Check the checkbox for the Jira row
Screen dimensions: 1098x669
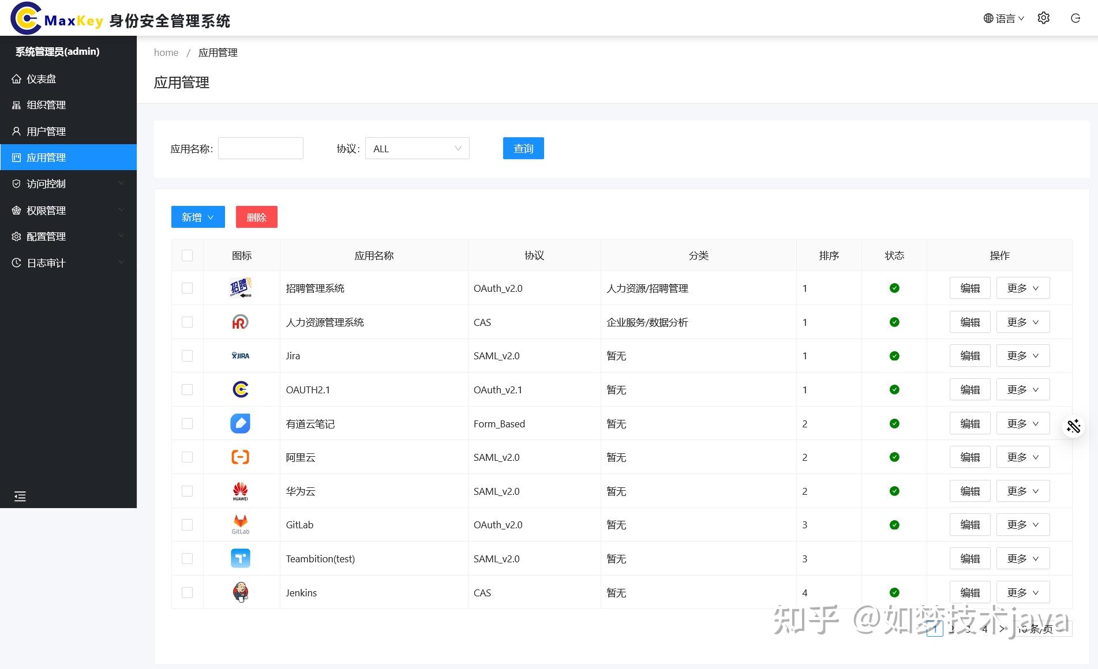(x=187, y=356)
